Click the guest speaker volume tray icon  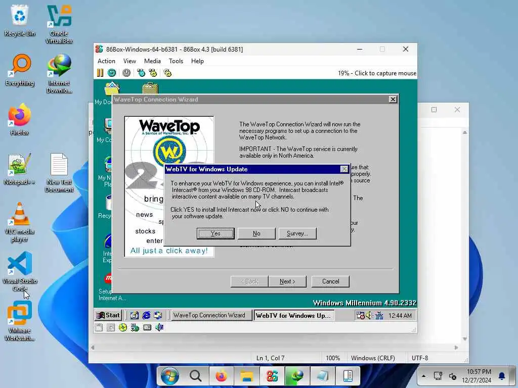(x=369, y=315)
